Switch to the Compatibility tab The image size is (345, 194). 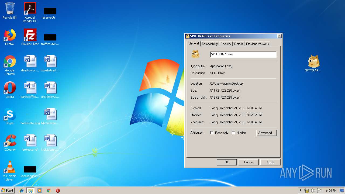210,44
